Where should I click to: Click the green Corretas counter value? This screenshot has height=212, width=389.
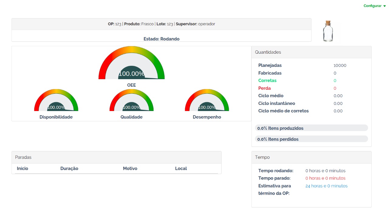[x=335, y=80]
